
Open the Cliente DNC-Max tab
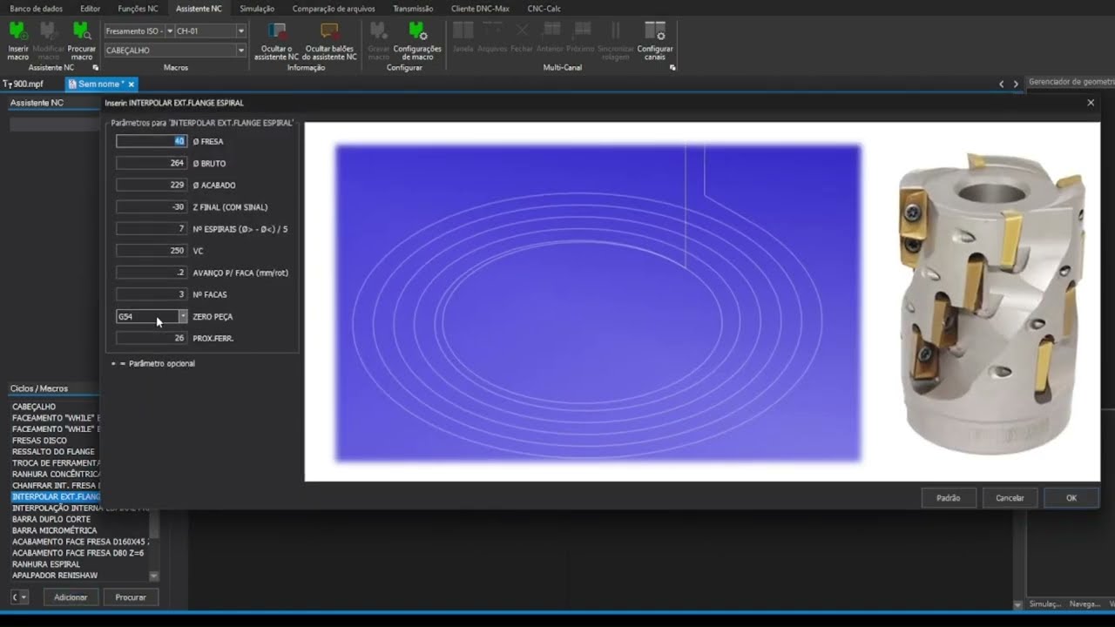click(x=480, y=9)
